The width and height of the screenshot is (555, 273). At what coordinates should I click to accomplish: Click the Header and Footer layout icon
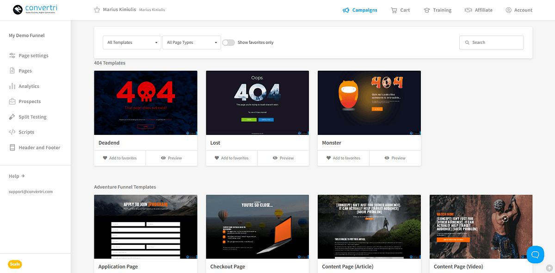pyautogui.click(x=12, y=148)
